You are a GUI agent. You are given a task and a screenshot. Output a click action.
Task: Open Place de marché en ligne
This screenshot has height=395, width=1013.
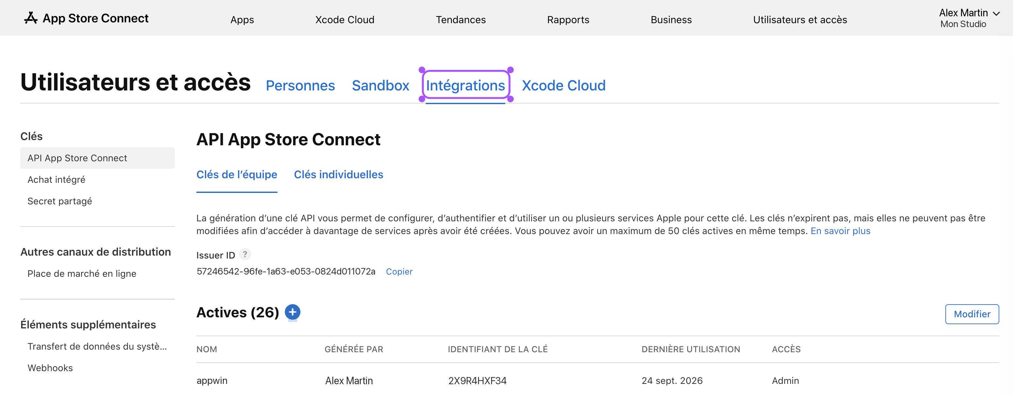click(82, 274)
